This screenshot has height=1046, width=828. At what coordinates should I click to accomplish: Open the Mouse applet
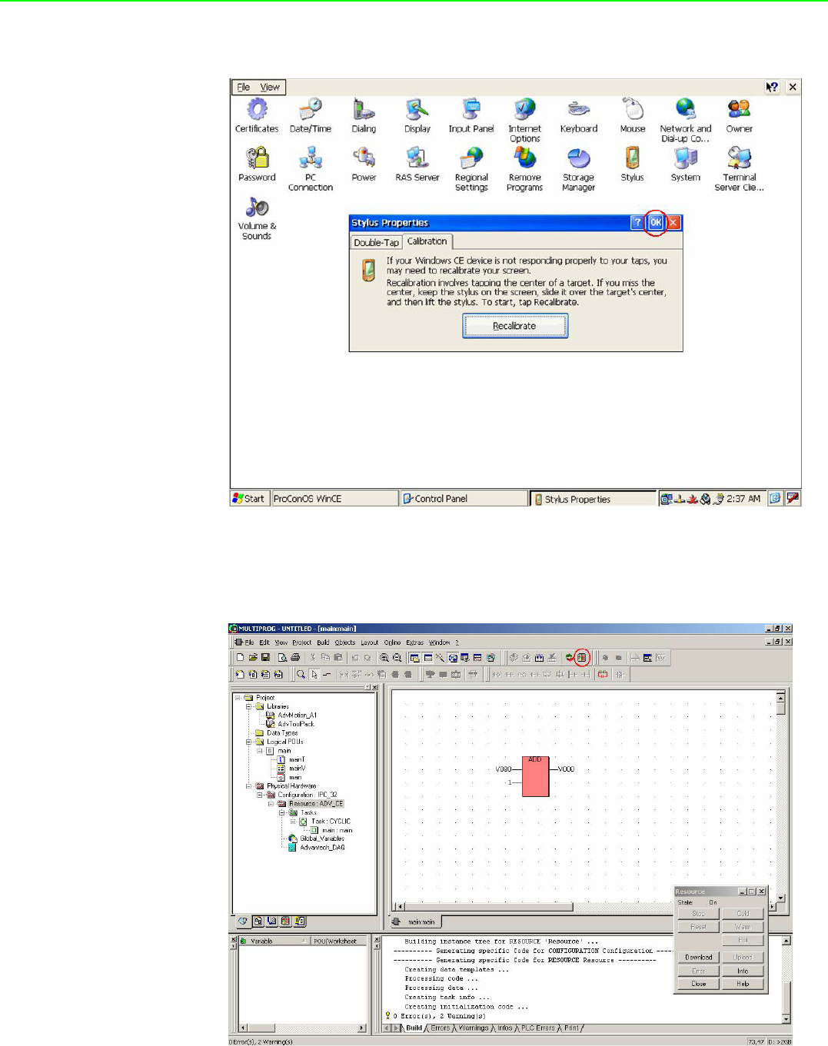[x=633, y=116]
